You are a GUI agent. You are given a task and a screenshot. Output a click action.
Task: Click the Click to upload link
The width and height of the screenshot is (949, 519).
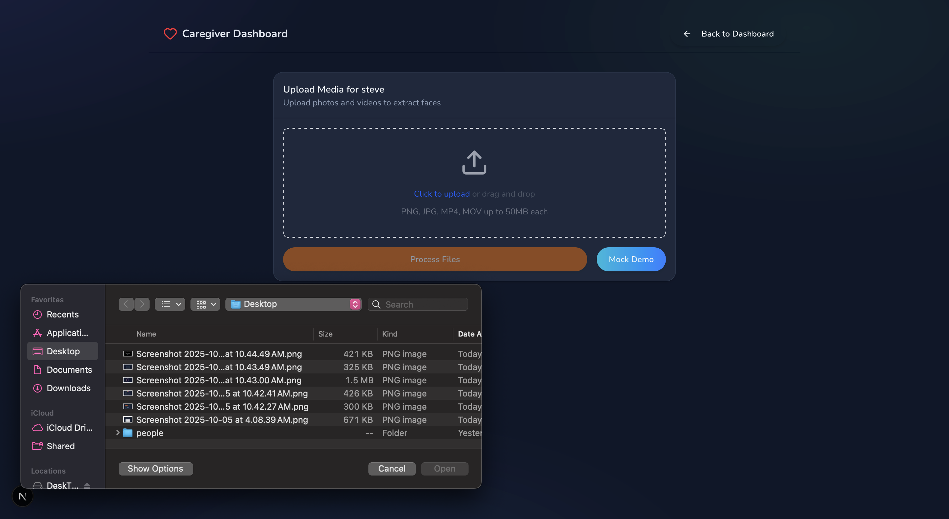tap(442, 194)
